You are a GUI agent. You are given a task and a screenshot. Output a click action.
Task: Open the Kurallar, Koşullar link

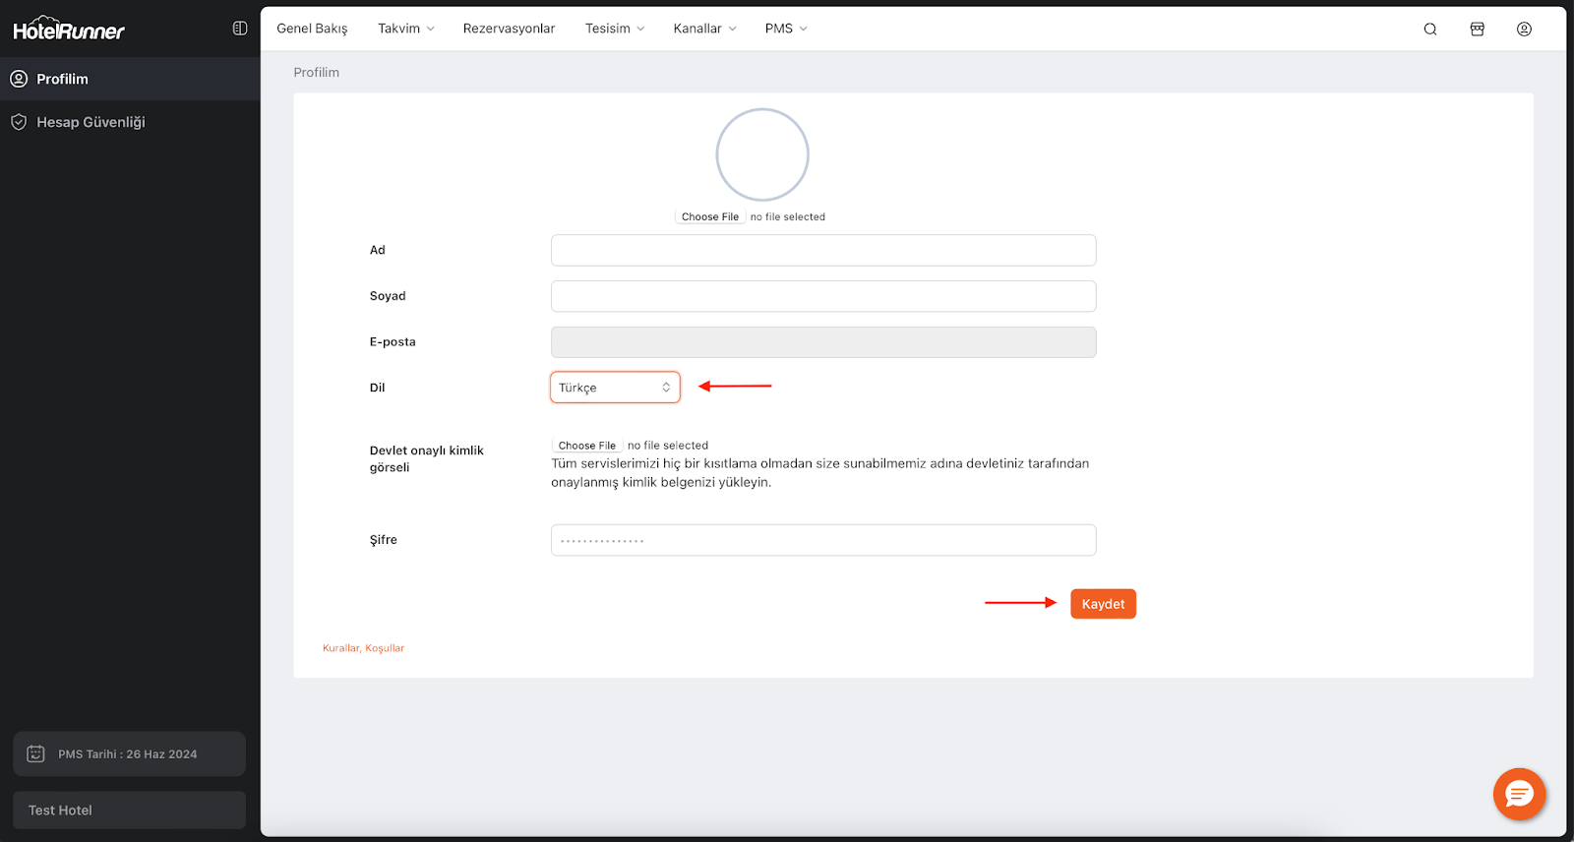tap(363, 648)
